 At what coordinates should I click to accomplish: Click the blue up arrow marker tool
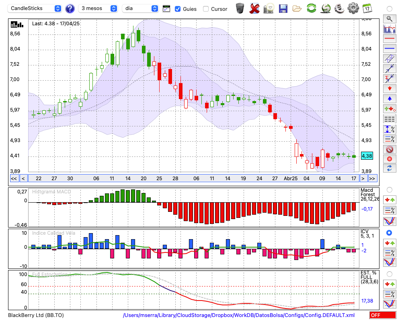pos(390,99)
